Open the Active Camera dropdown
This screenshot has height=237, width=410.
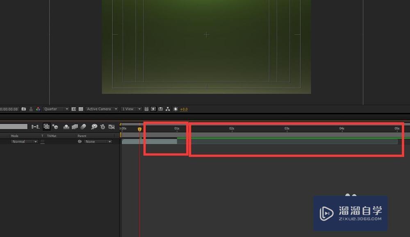click(102, 109)
